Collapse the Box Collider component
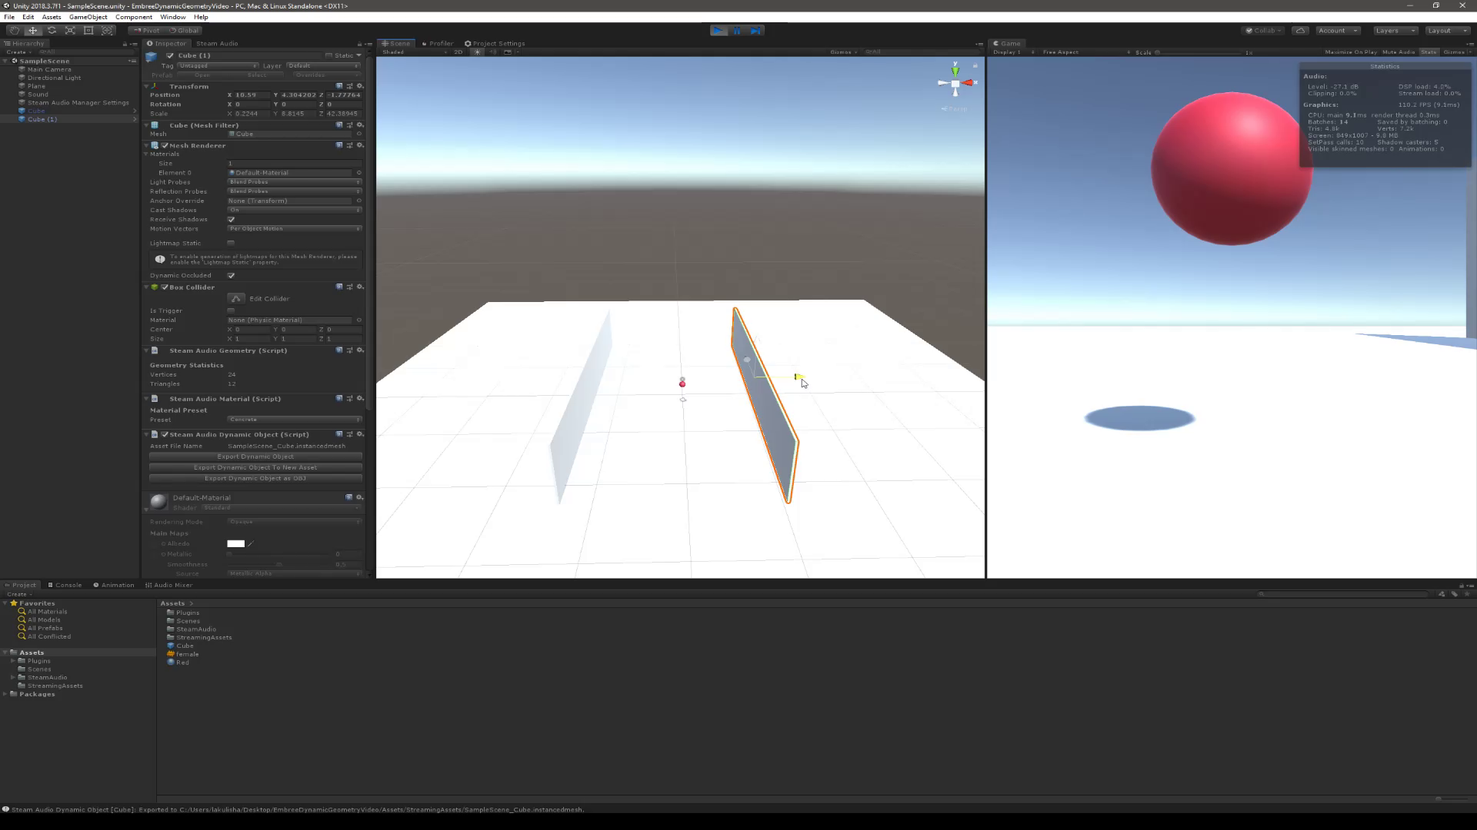This screenshot has height=830, width=1477. coord(146,287)
